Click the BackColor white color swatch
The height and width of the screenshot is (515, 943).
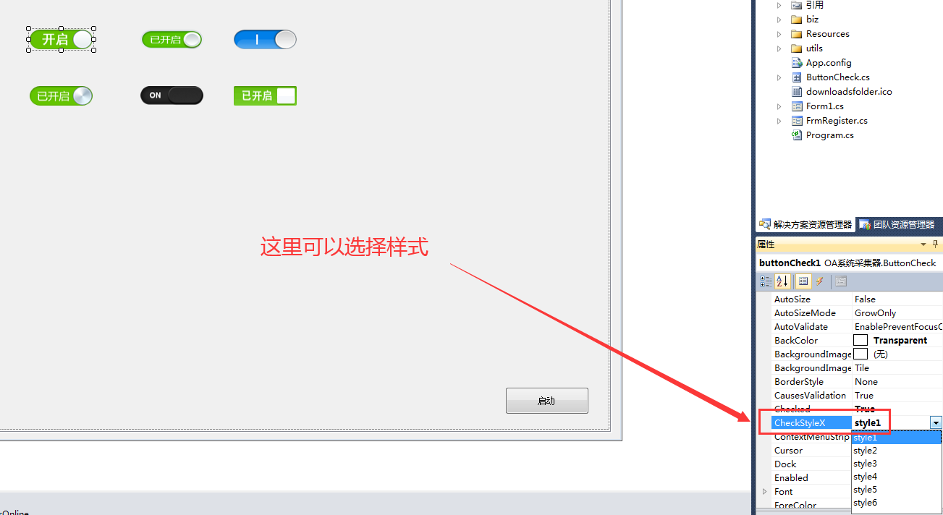860,340
